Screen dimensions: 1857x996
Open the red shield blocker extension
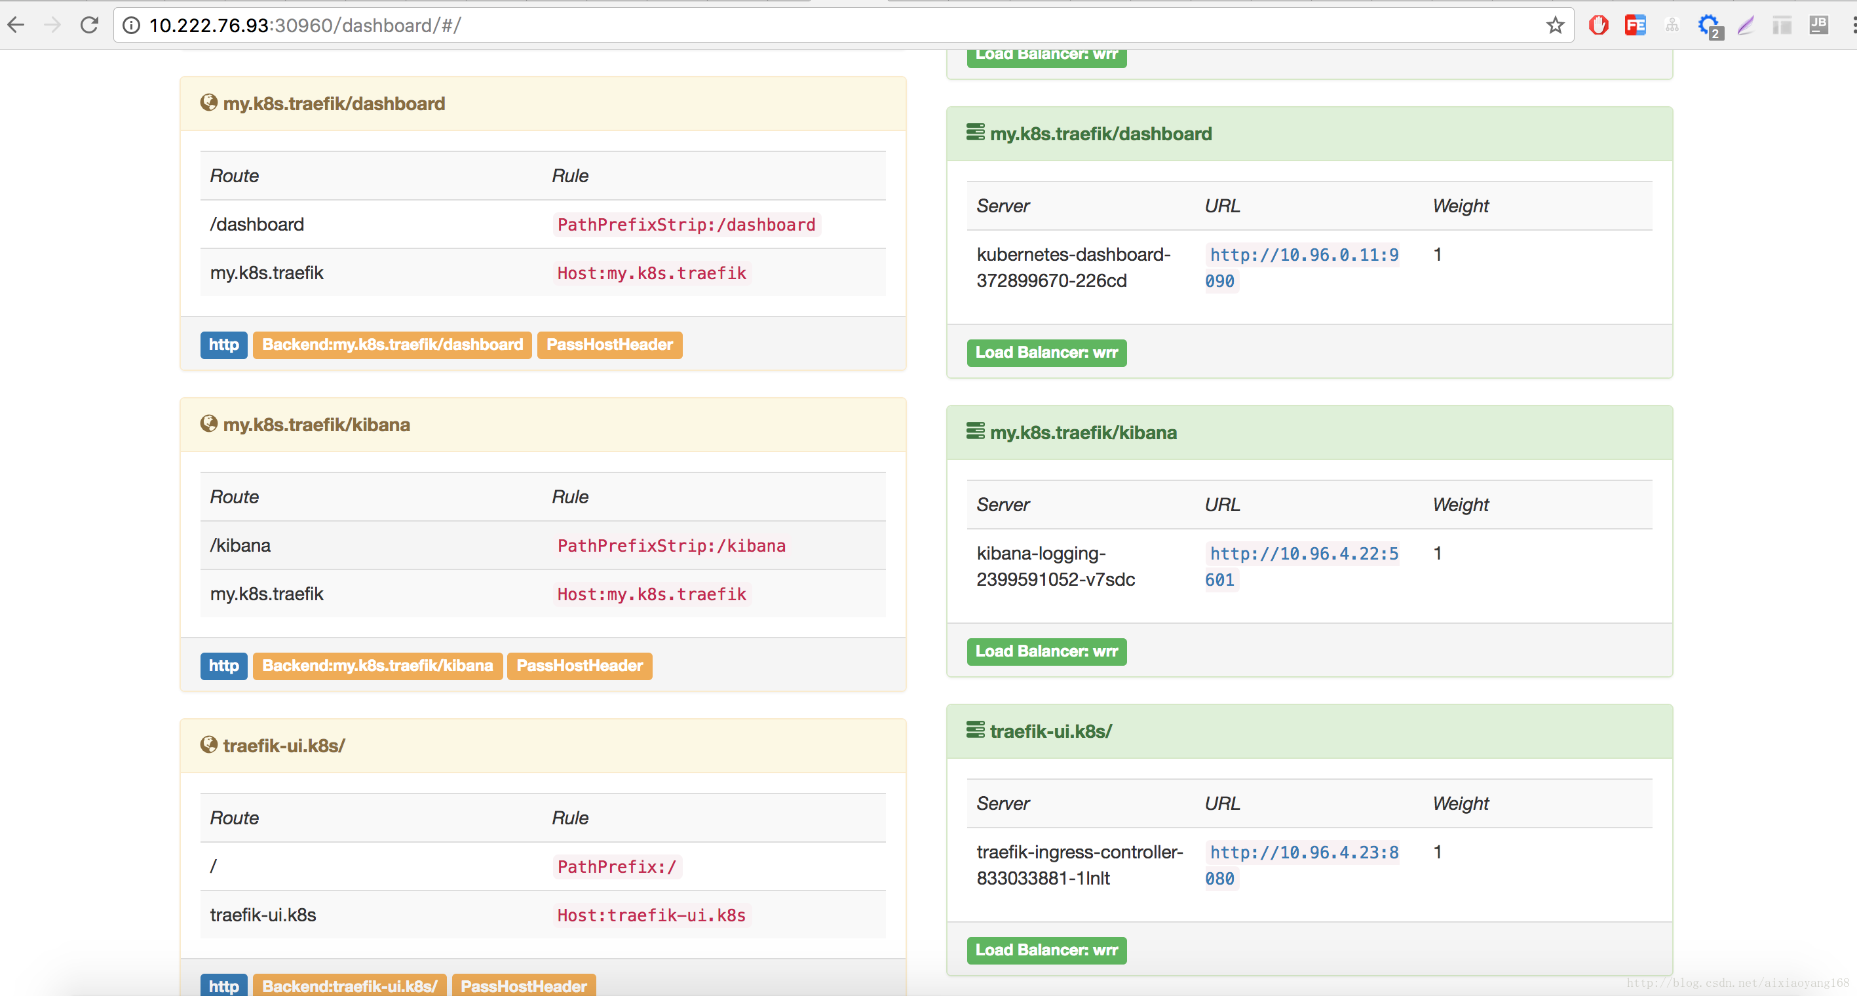point(1598,25)
